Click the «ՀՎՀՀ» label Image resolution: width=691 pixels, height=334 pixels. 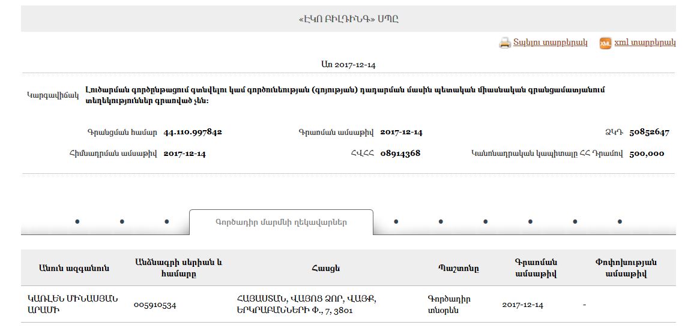tap(362, 154)
